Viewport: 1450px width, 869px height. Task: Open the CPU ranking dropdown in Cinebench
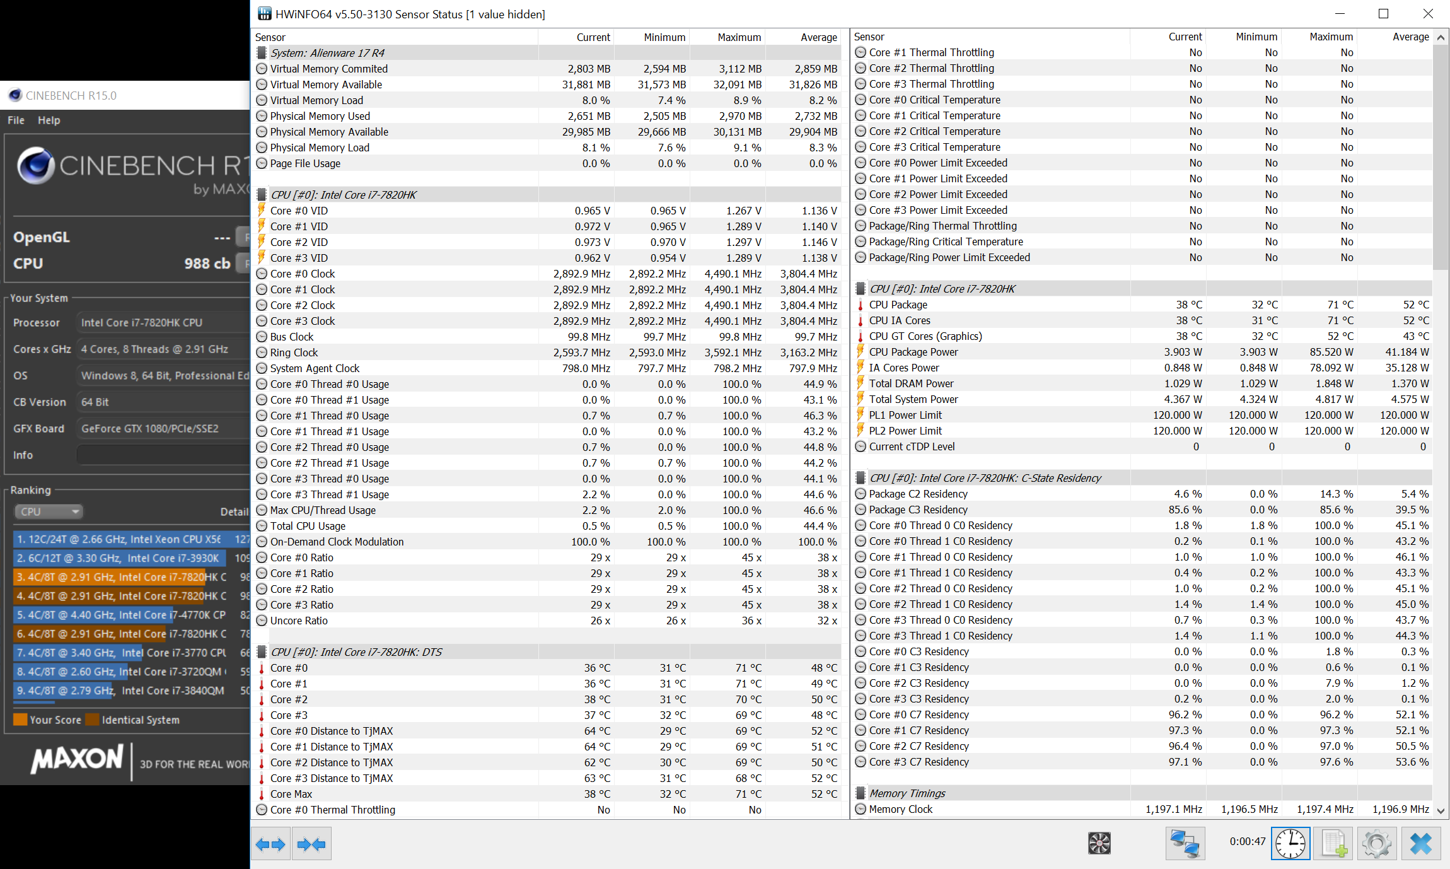49,511
